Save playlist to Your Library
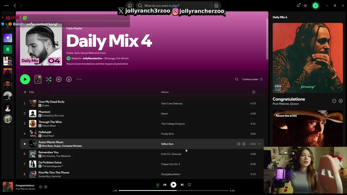The height and width of the screenshot is (195, 347). [59, 79]
